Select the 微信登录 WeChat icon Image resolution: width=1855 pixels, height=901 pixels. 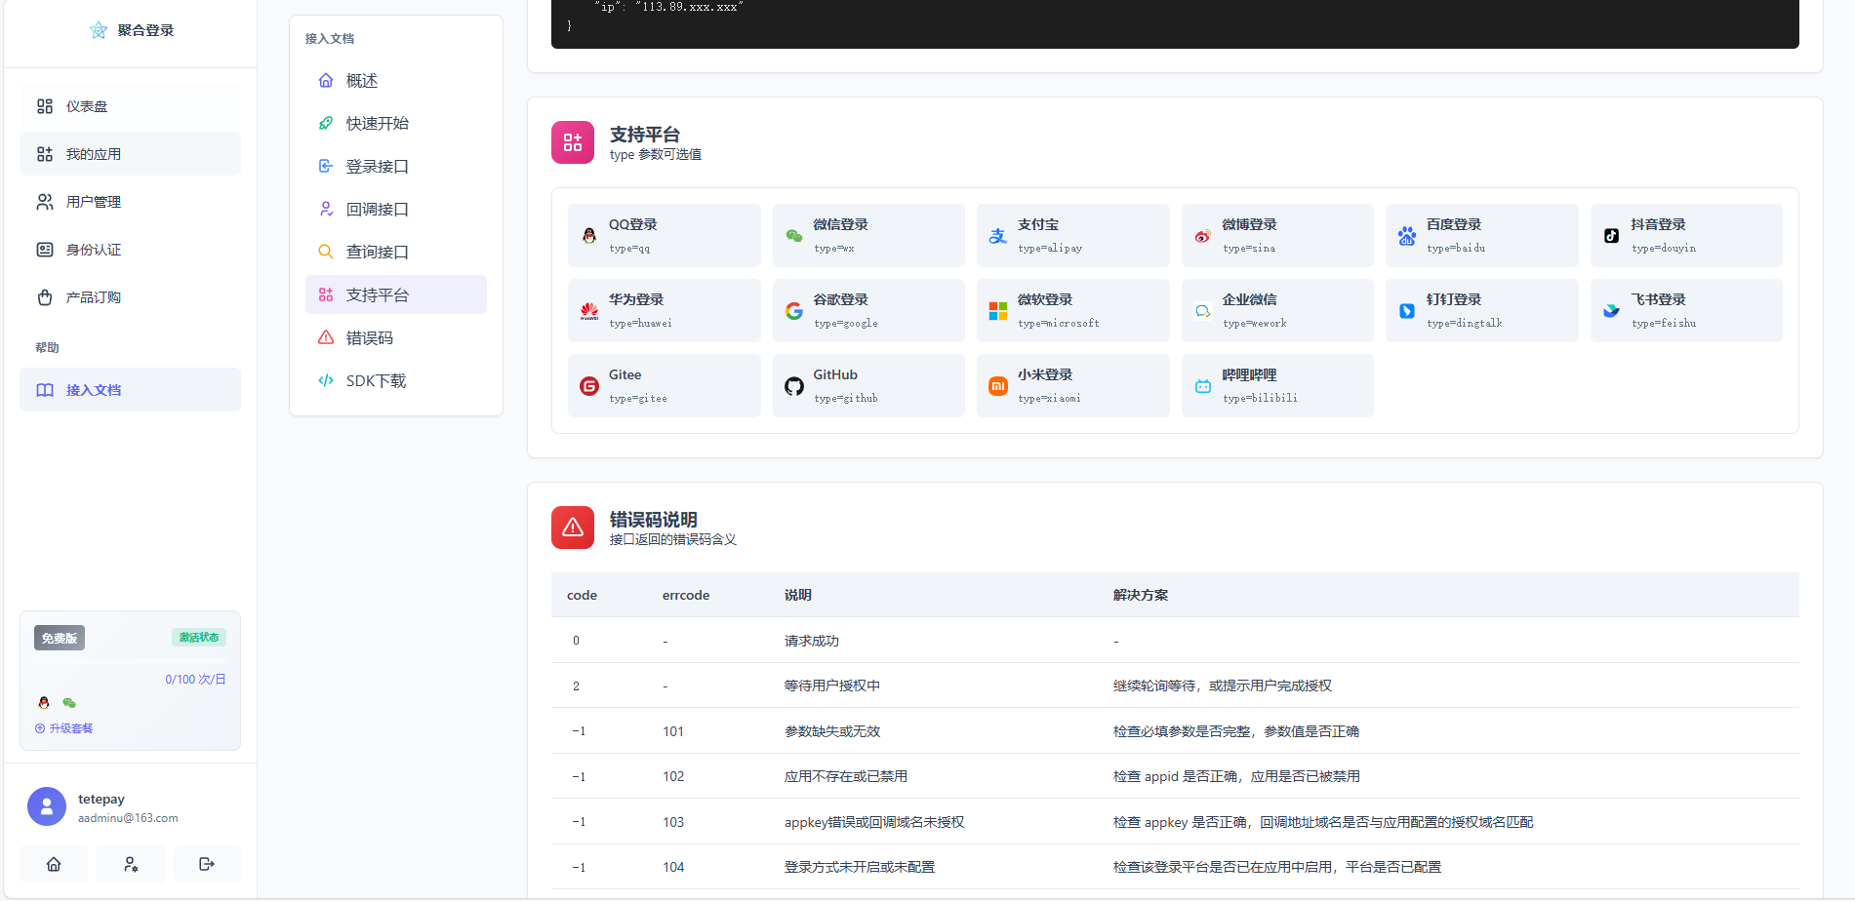point(793,234)
